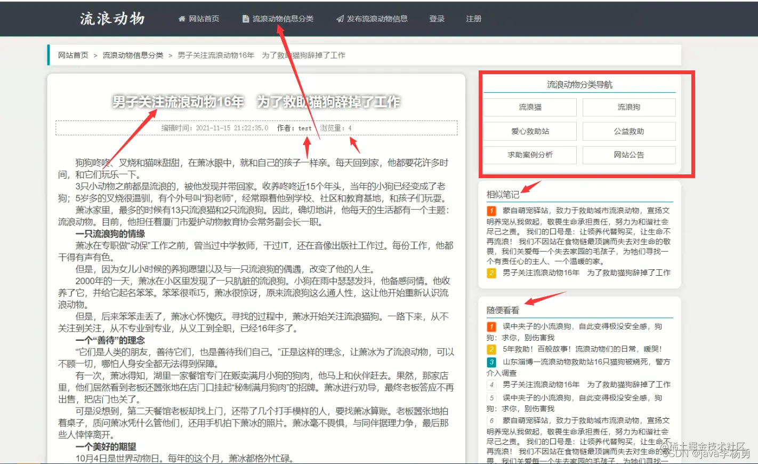
Task: Go to 流浪动物信息分类 in the breadcrumb
Action: click(x=133, y=55)
